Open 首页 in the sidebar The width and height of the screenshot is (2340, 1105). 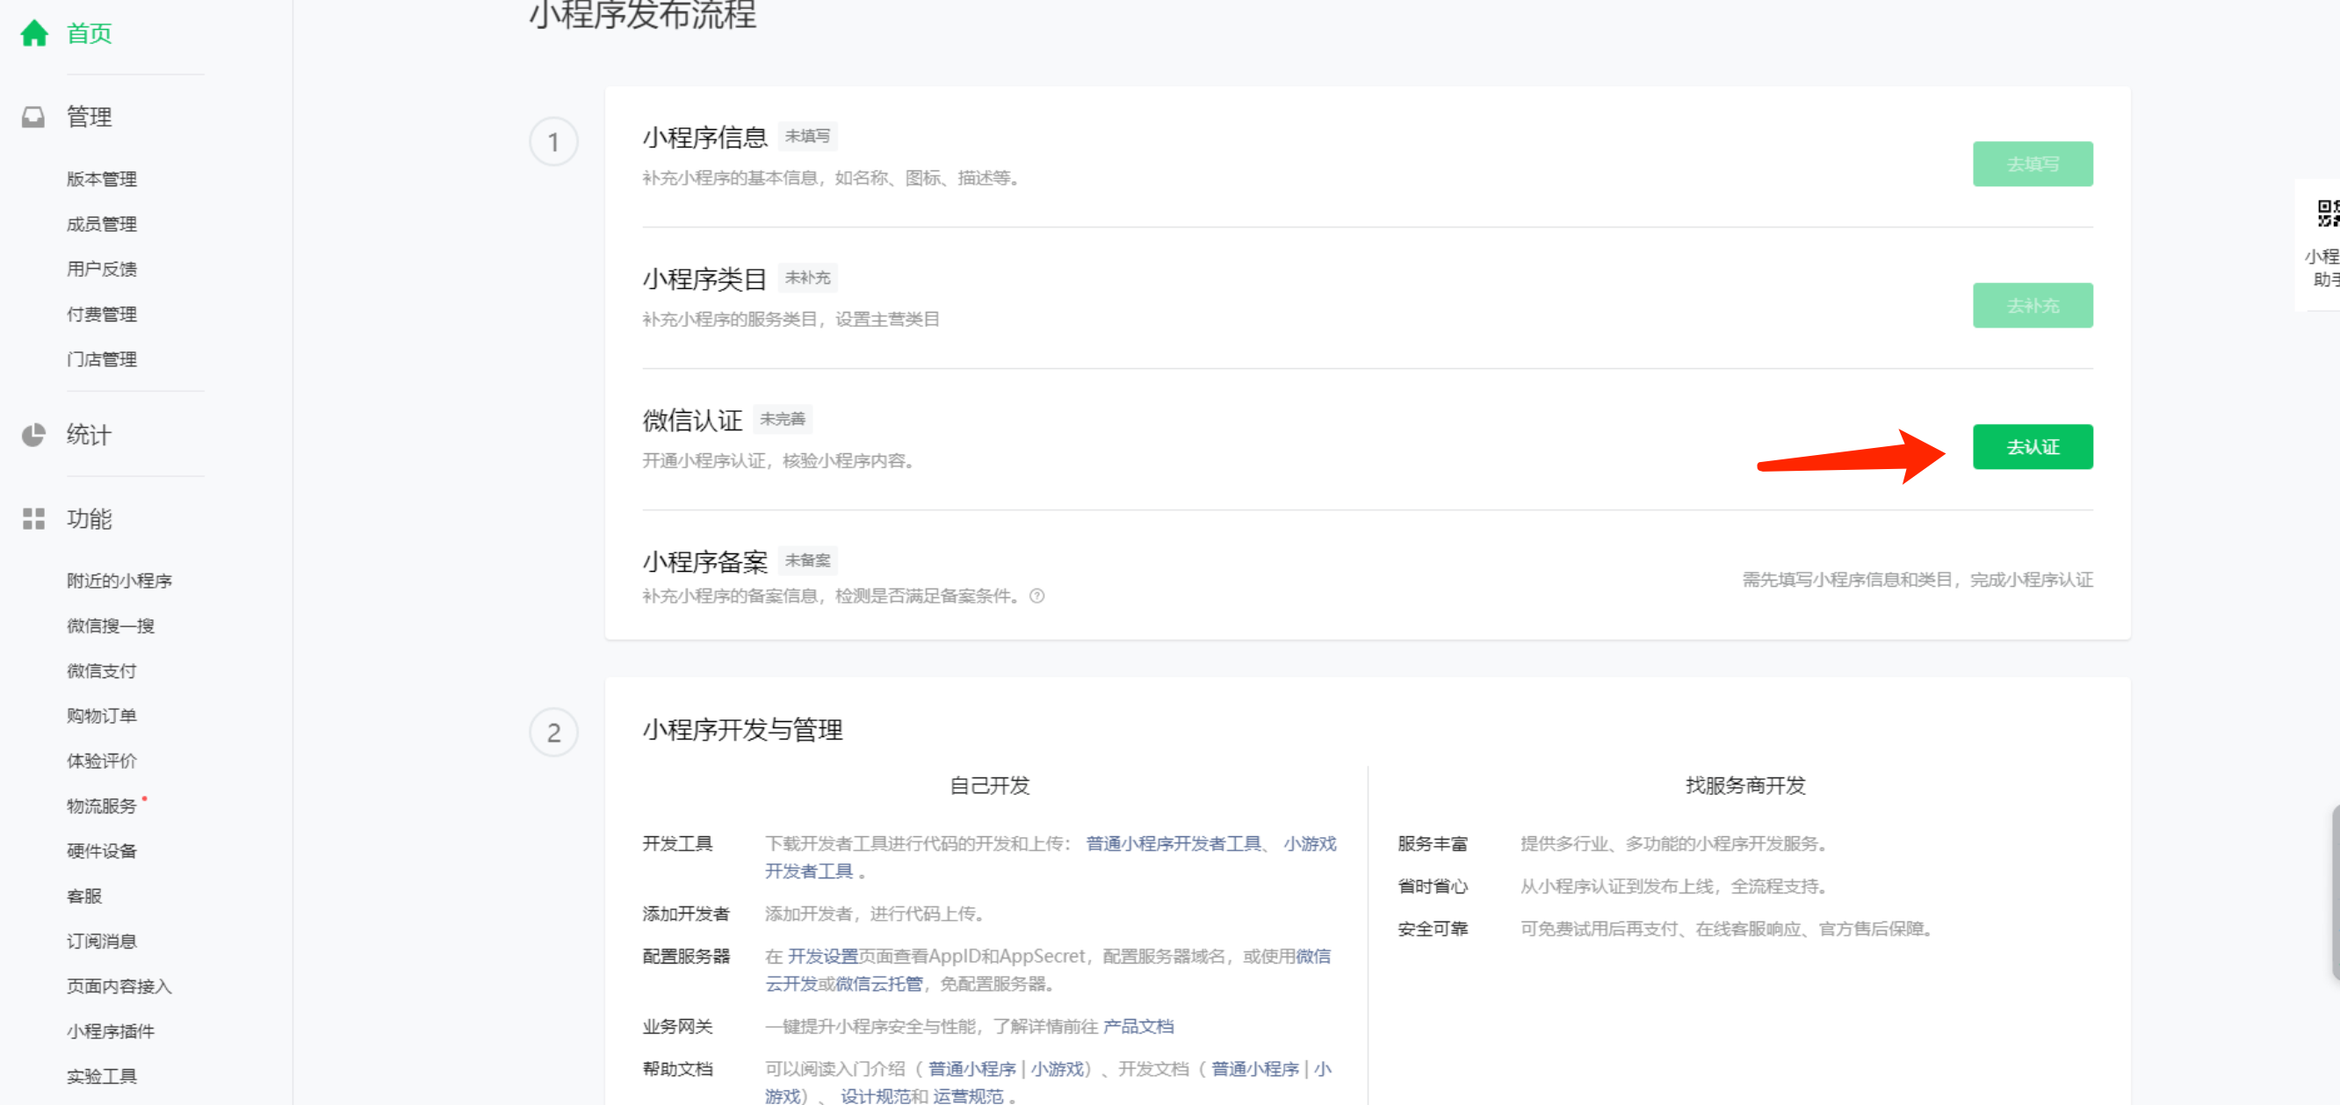pos(89,33)
